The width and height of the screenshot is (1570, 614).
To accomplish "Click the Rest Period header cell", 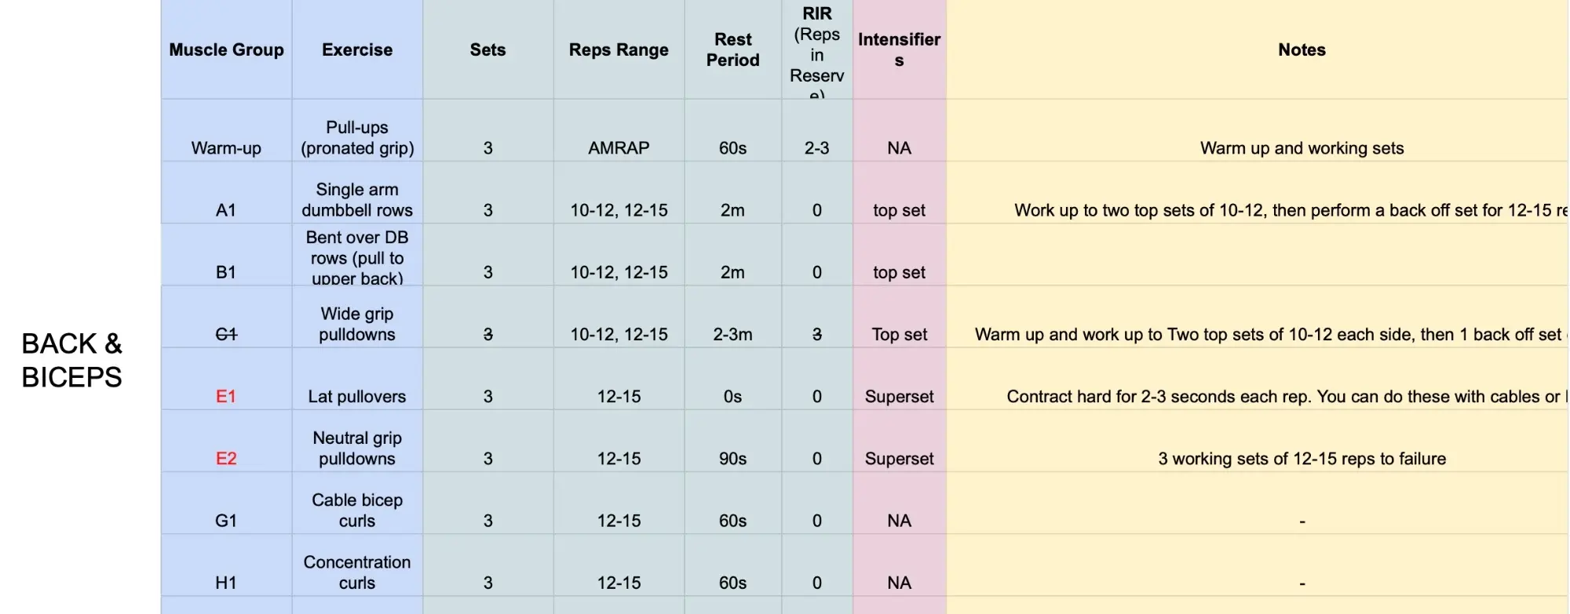I will (x=732, y=49).
